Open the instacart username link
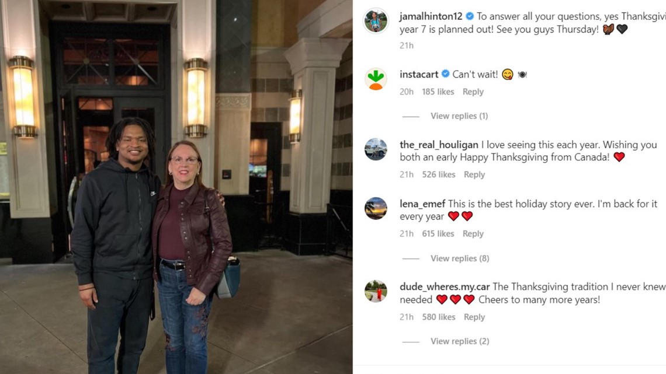This screenshot has width=666, height=374. (x=419, y=74)
